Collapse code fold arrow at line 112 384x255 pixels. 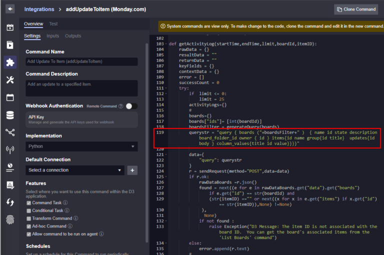pyautogui.click(x=166, y=94)
